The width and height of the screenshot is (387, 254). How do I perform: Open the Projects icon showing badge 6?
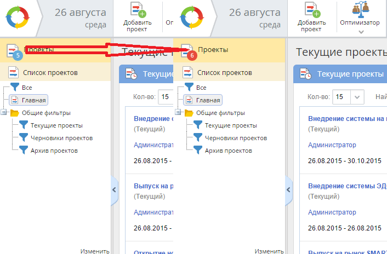click(x=187, y=51)
